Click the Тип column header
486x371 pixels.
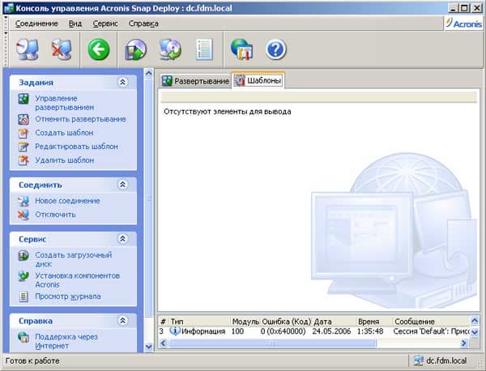(x=199, y=322)
